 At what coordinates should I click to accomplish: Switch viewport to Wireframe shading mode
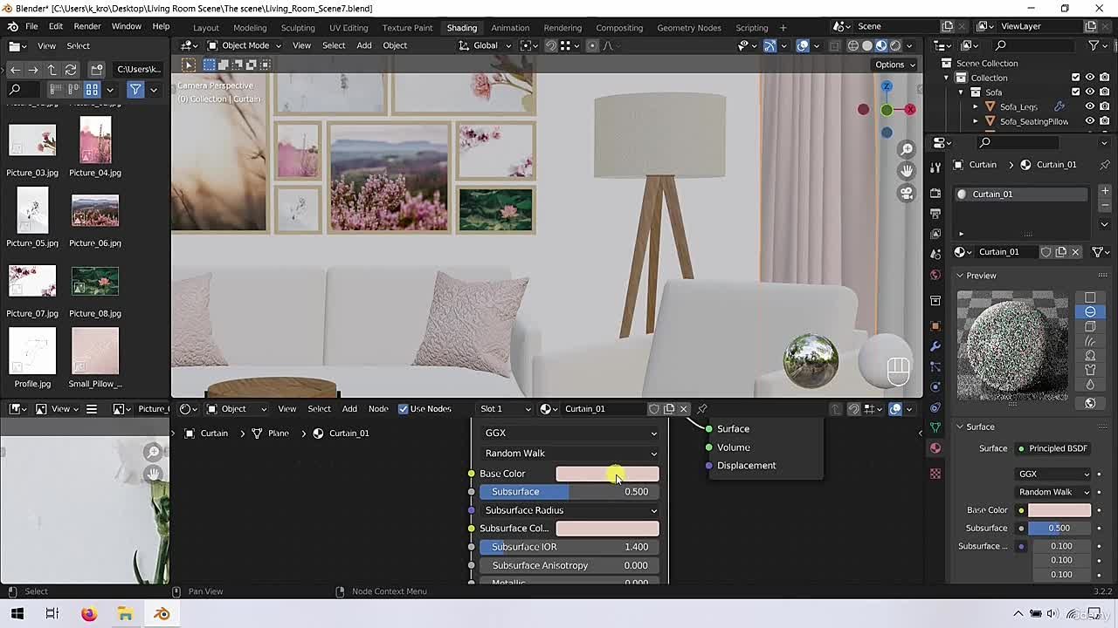pos(853,45)
